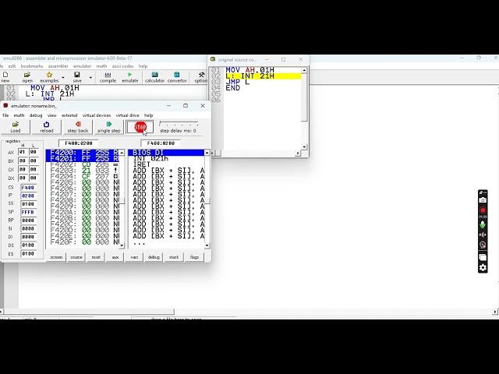Open recorder settings gear icon
The height and width of the screenshot is (374, 499).
tap(483, 268)
